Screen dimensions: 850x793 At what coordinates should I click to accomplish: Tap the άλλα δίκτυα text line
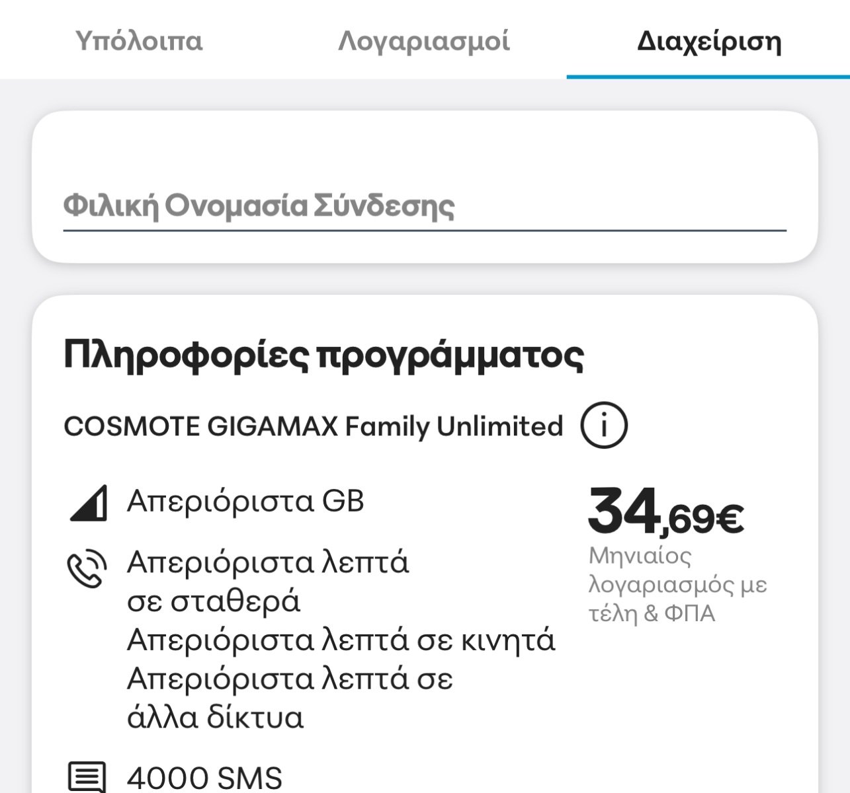click(x=215, y=718)
